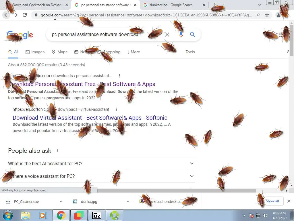
Task: Open options for personal-assistant result
Action: tap(119, 76)
